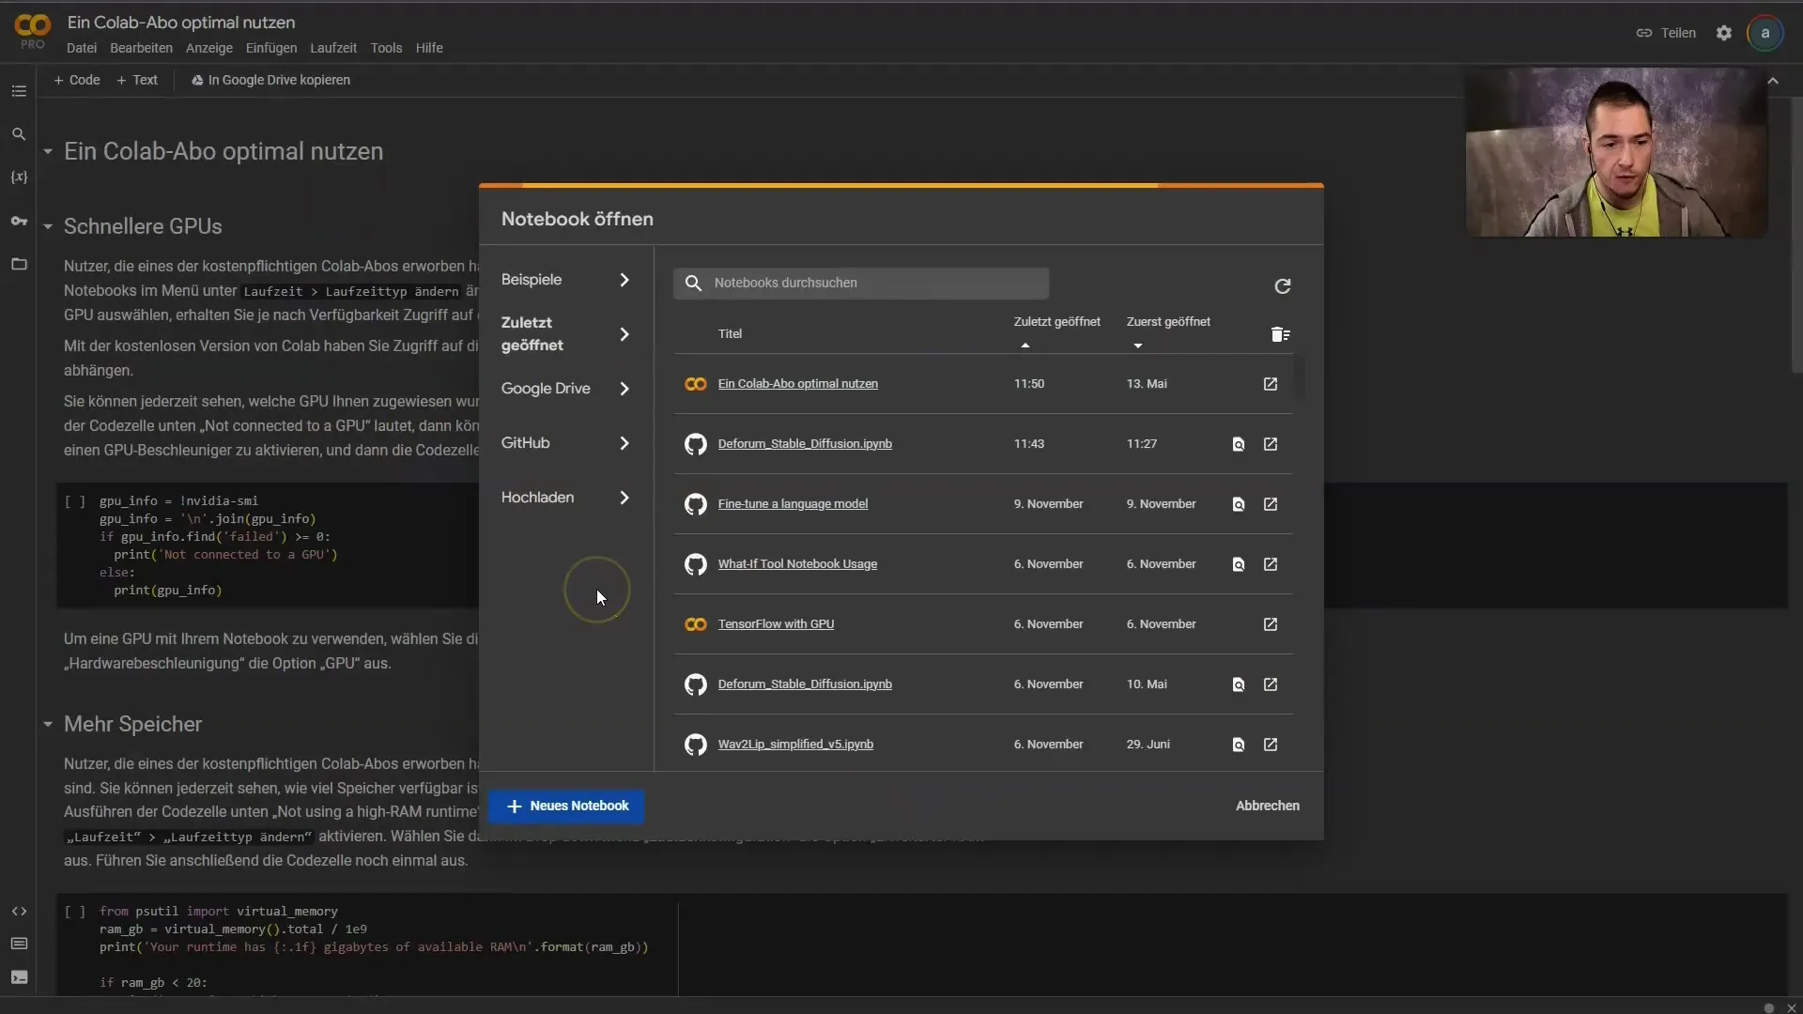
Task: Select the Datei menu item
Action: pos(81,47)
